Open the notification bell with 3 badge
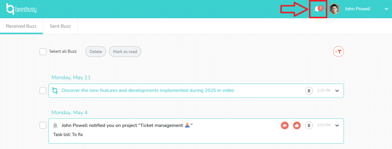This screenshot has height=149, width=392. pyautogui.click(x=318, y=9)
